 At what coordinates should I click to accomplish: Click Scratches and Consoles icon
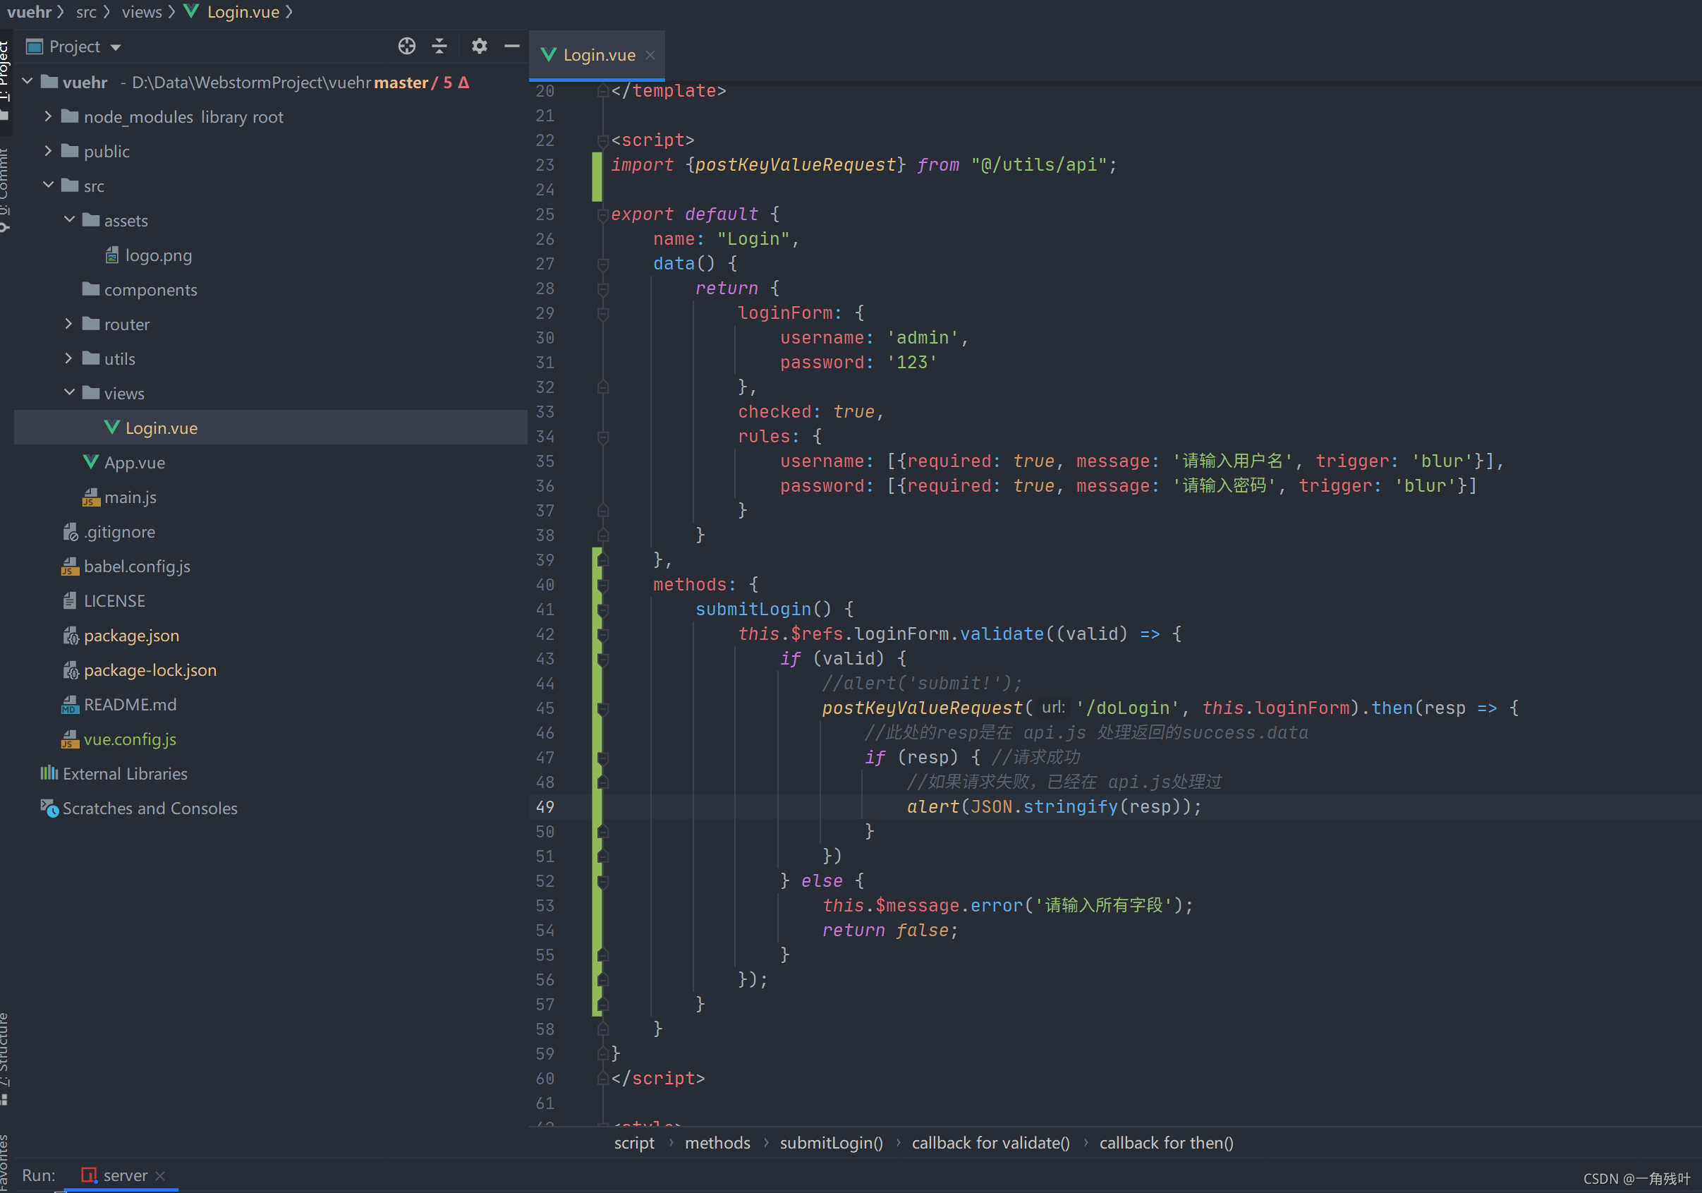[x=49, y=809]
